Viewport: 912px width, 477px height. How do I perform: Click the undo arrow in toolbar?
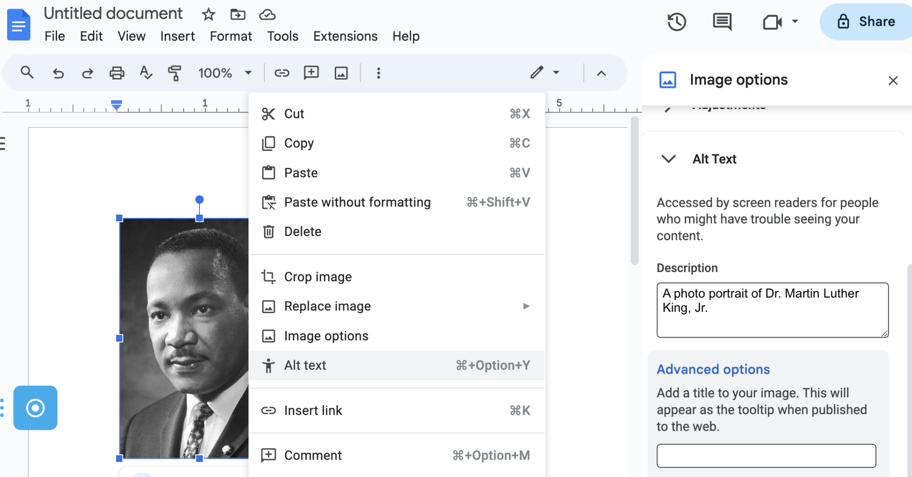tap(58, 73)
